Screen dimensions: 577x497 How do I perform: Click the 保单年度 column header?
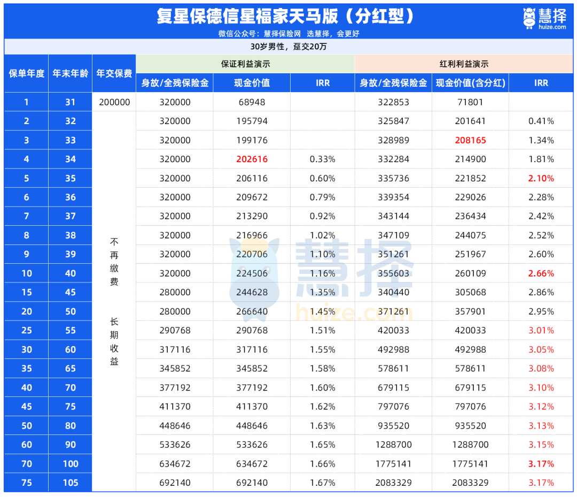pyautogui.click(x=26, y=73)
